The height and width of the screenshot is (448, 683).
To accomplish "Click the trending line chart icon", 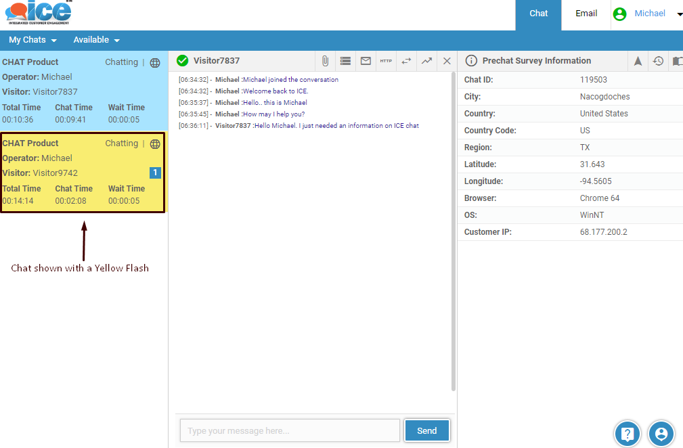I will pos(426,61).
